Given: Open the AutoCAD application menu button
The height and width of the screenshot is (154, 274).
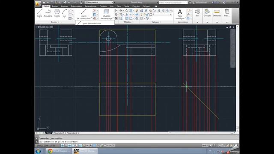Looking at the screenshot, I should [38, 3].
